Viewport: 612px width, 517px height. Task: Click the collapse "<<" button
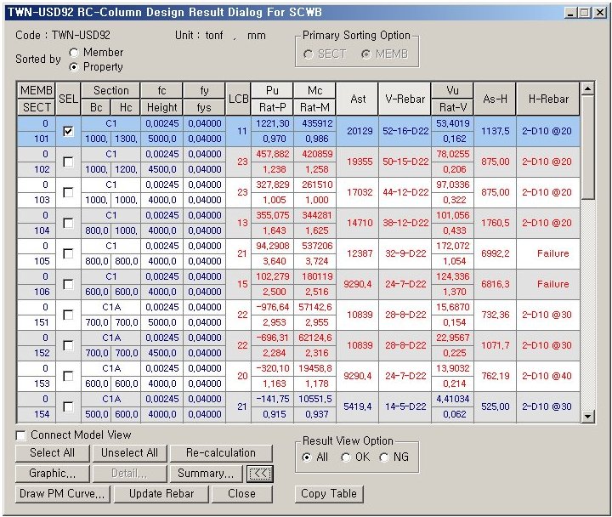[x=258, y=474]
